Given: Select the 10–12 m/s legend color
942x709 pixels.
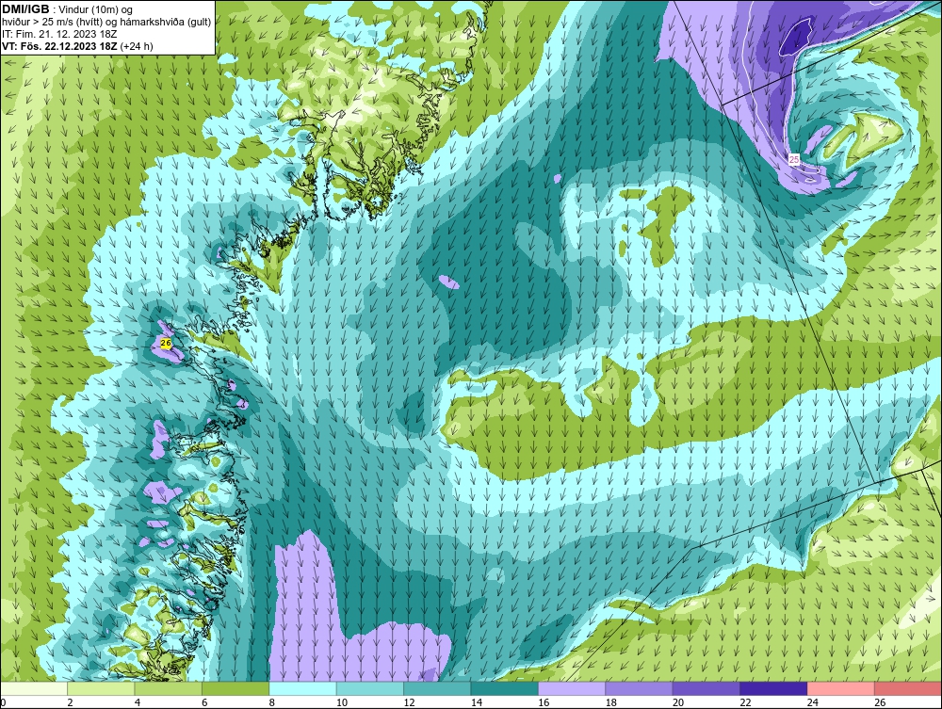Looking at the screenshot, I should (x=370, y=688).
